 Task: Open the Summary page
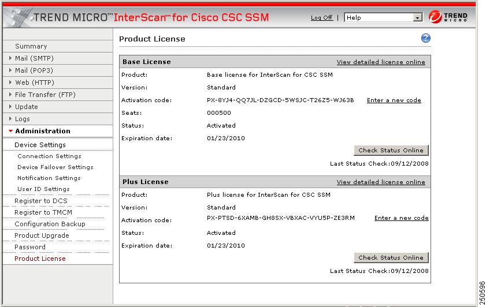click(x=31, y=46)
